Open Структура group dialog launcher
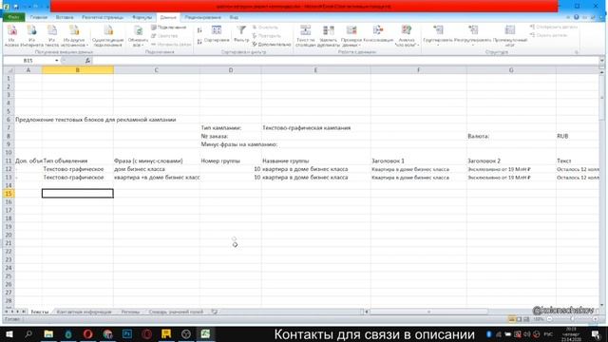 577,52
